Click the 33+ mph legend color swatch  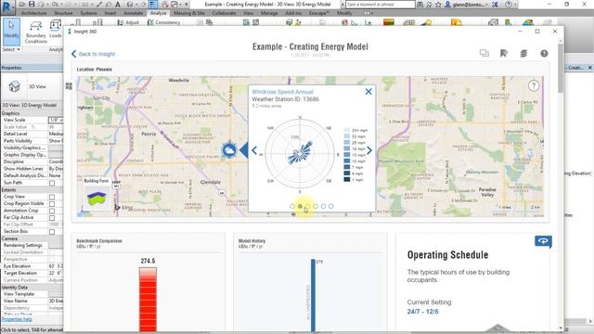click(x=346, y=130)
